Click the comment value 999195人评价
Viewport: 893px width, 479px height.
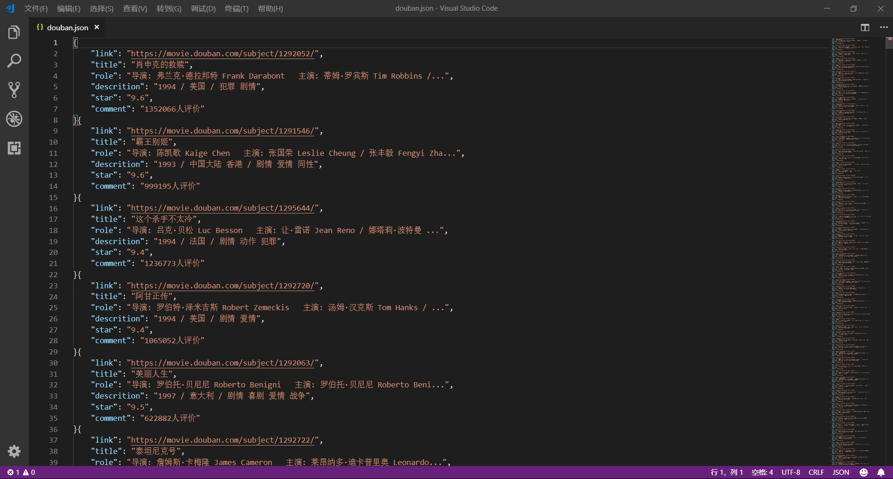click(170, 186)
